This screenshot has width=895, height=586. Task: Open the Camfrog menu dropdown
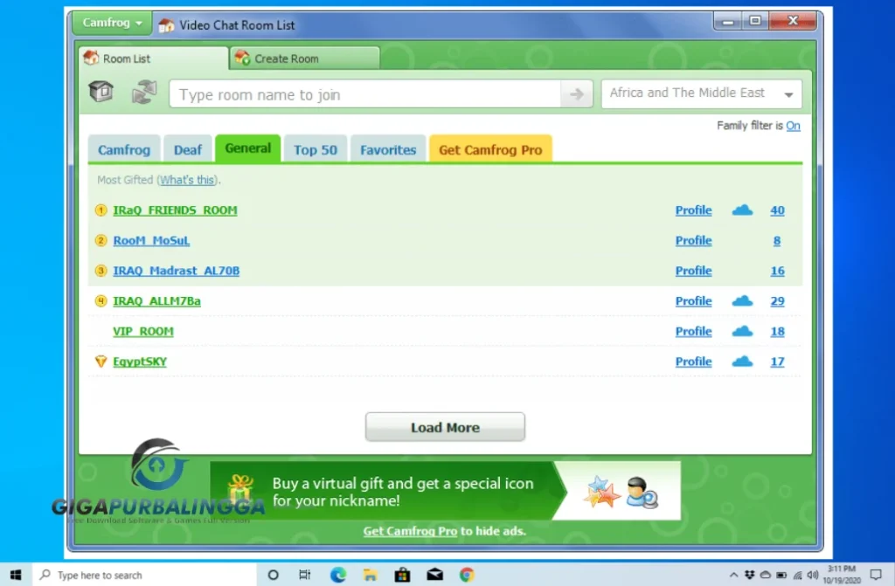click(111, 22)
